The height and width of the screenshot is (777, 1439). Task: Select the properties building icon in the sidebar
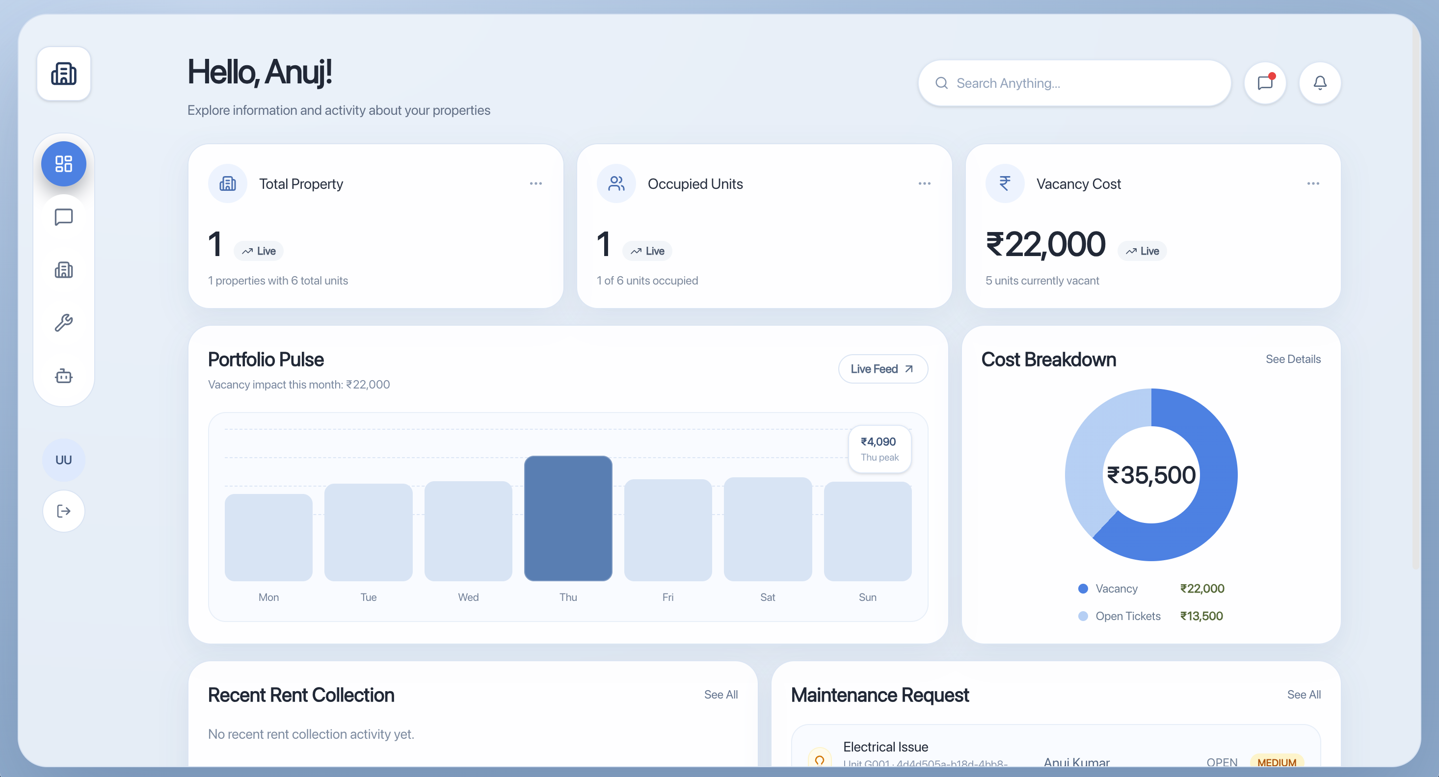coord(64,270)
